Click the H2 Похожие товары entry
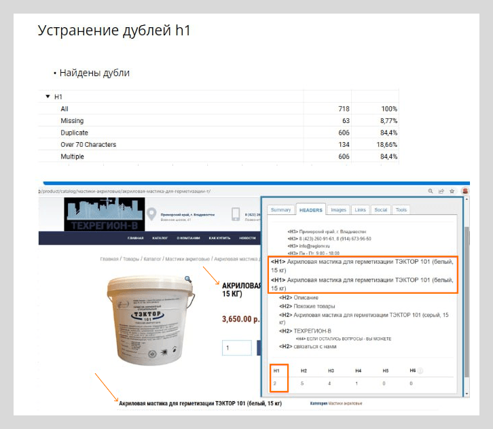493x429 pixels. pos(307,306)
